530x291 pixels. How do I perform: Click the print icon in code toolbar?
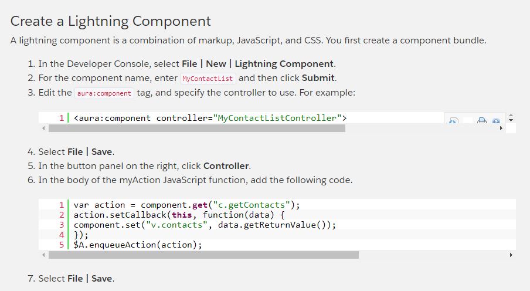(x=481, y=121)
